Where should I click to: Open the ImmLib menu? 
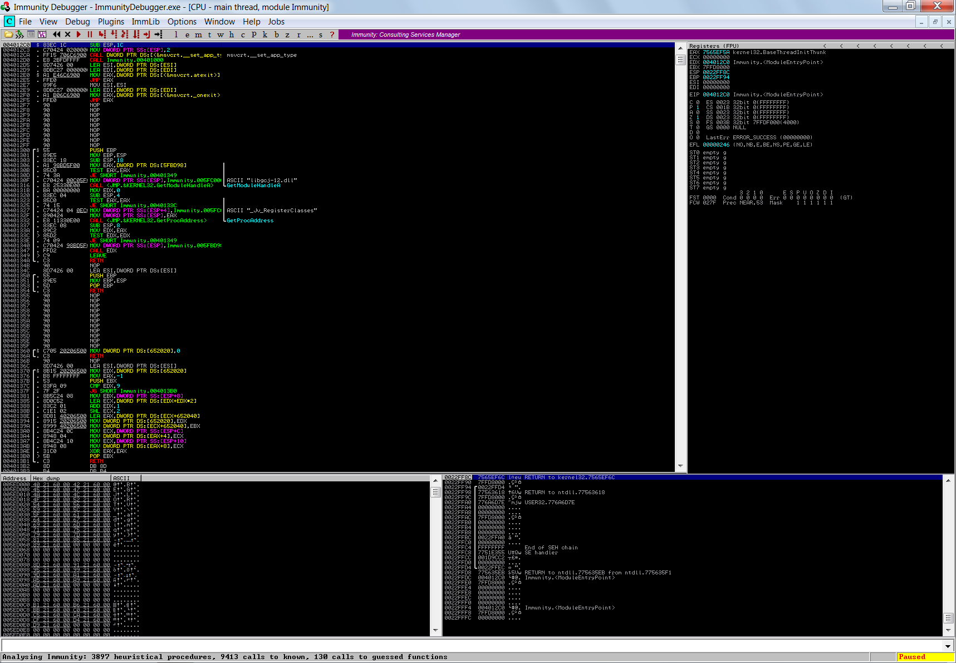tap(145, 22)
